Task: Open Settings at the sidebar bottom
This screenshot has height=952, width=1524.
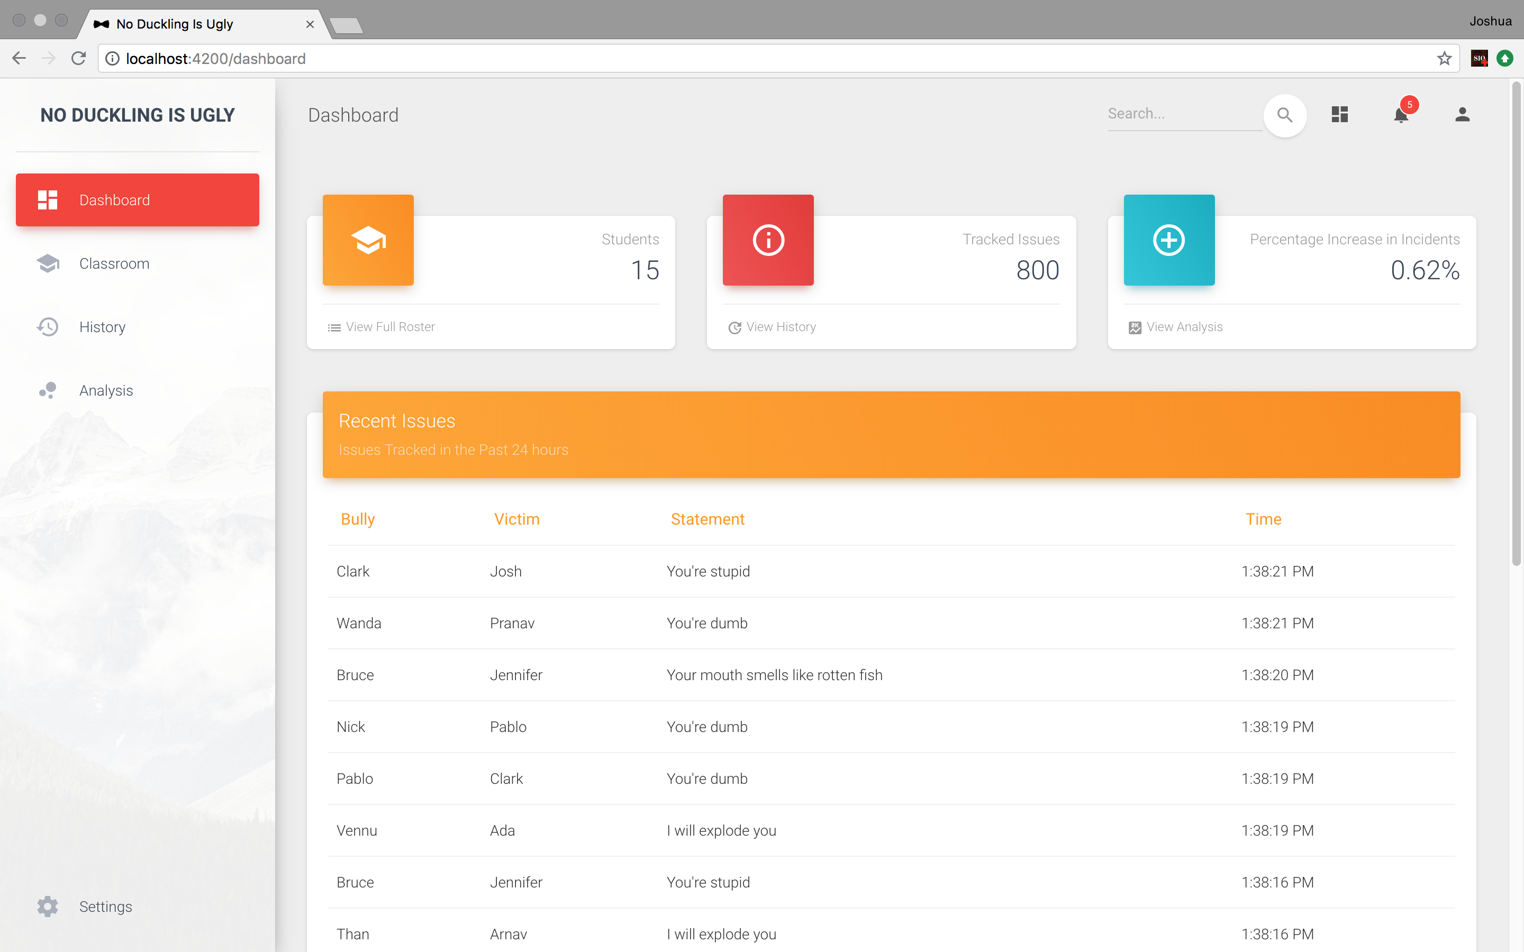Action: pyautogui.click(x=105, y=907)
